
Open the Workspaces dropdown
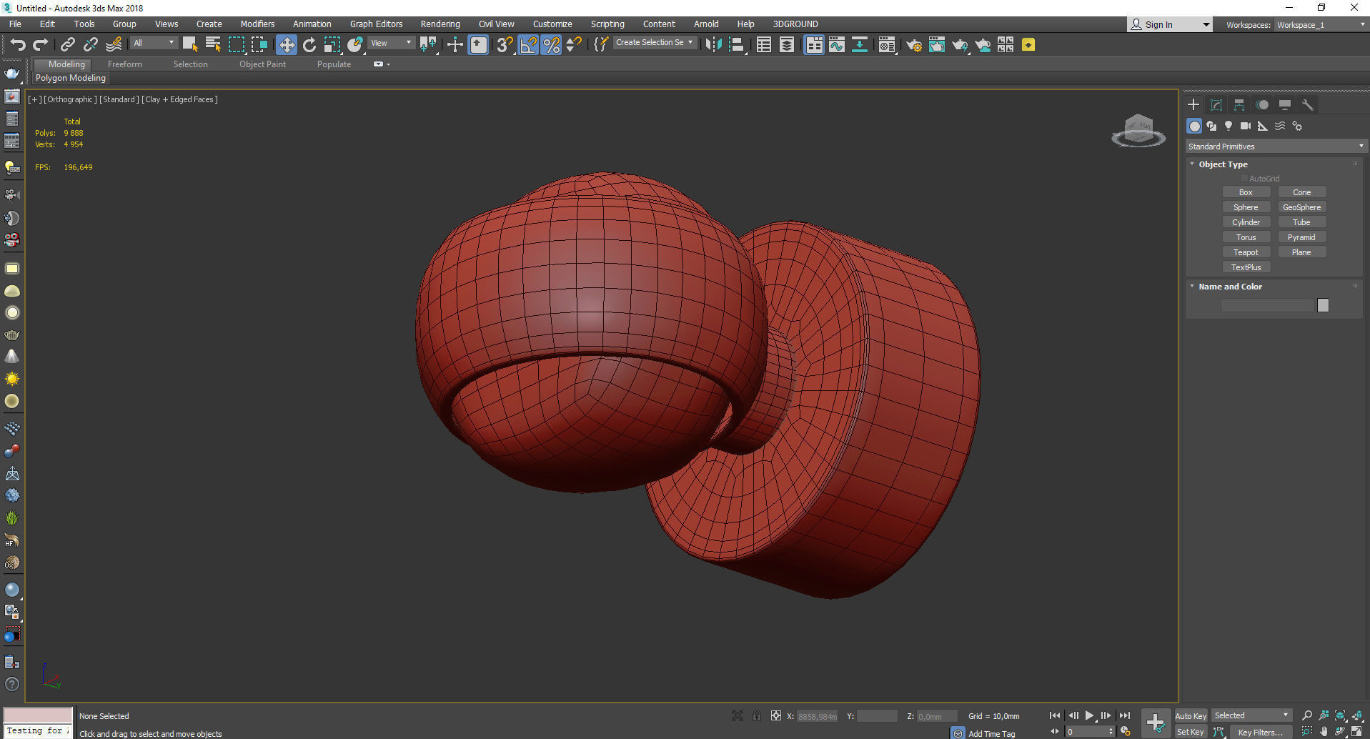point(1321,25)
